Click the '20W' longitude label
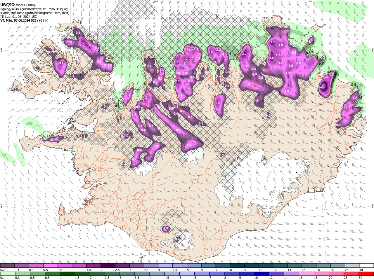 coord(155,1)
